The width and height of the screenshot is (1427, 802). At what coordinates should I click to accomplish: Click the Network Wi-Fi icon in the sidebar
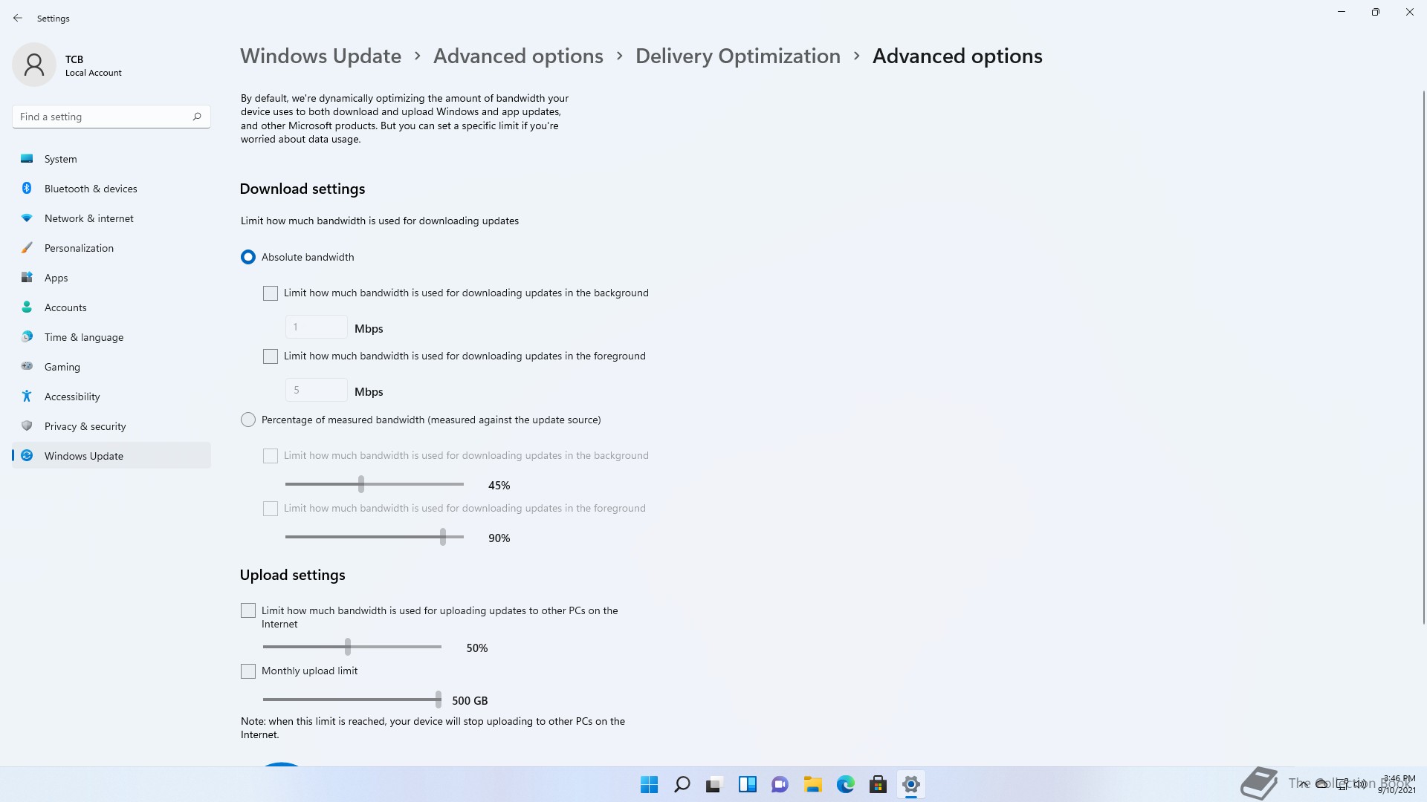click(27, 218)
